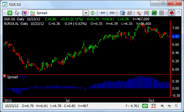Open the candlestick chart type icon
Viewport: 184px width, 112px height.
pos(25,13)
